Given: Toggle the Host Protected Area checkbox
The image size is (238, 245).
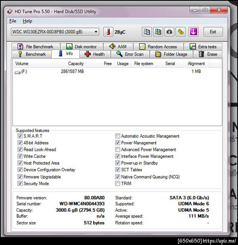Looking at the screenshot, I should pos(20,163).
